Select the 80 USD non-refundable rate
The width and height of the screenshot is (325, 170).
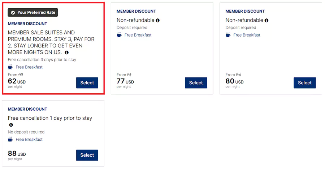[x=305, y=83]
